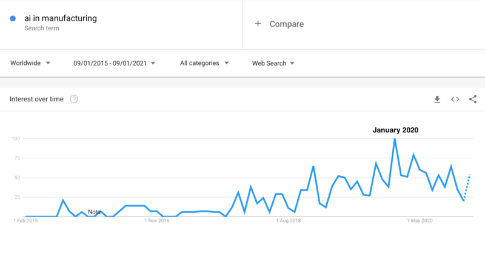Click the dotted forecast line segment

point(467,187)
